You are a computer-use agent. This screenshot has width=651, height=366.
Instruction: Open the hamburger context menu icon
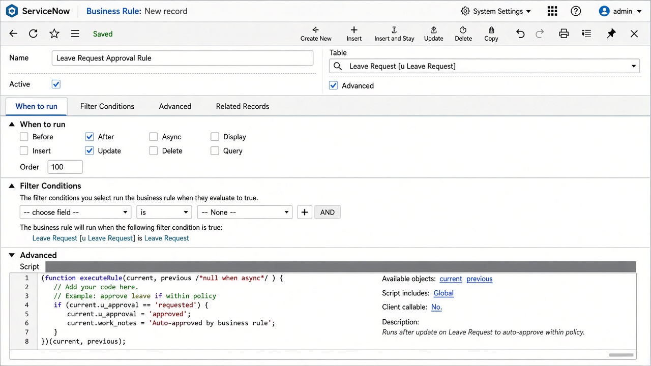(x=75, y=34)
